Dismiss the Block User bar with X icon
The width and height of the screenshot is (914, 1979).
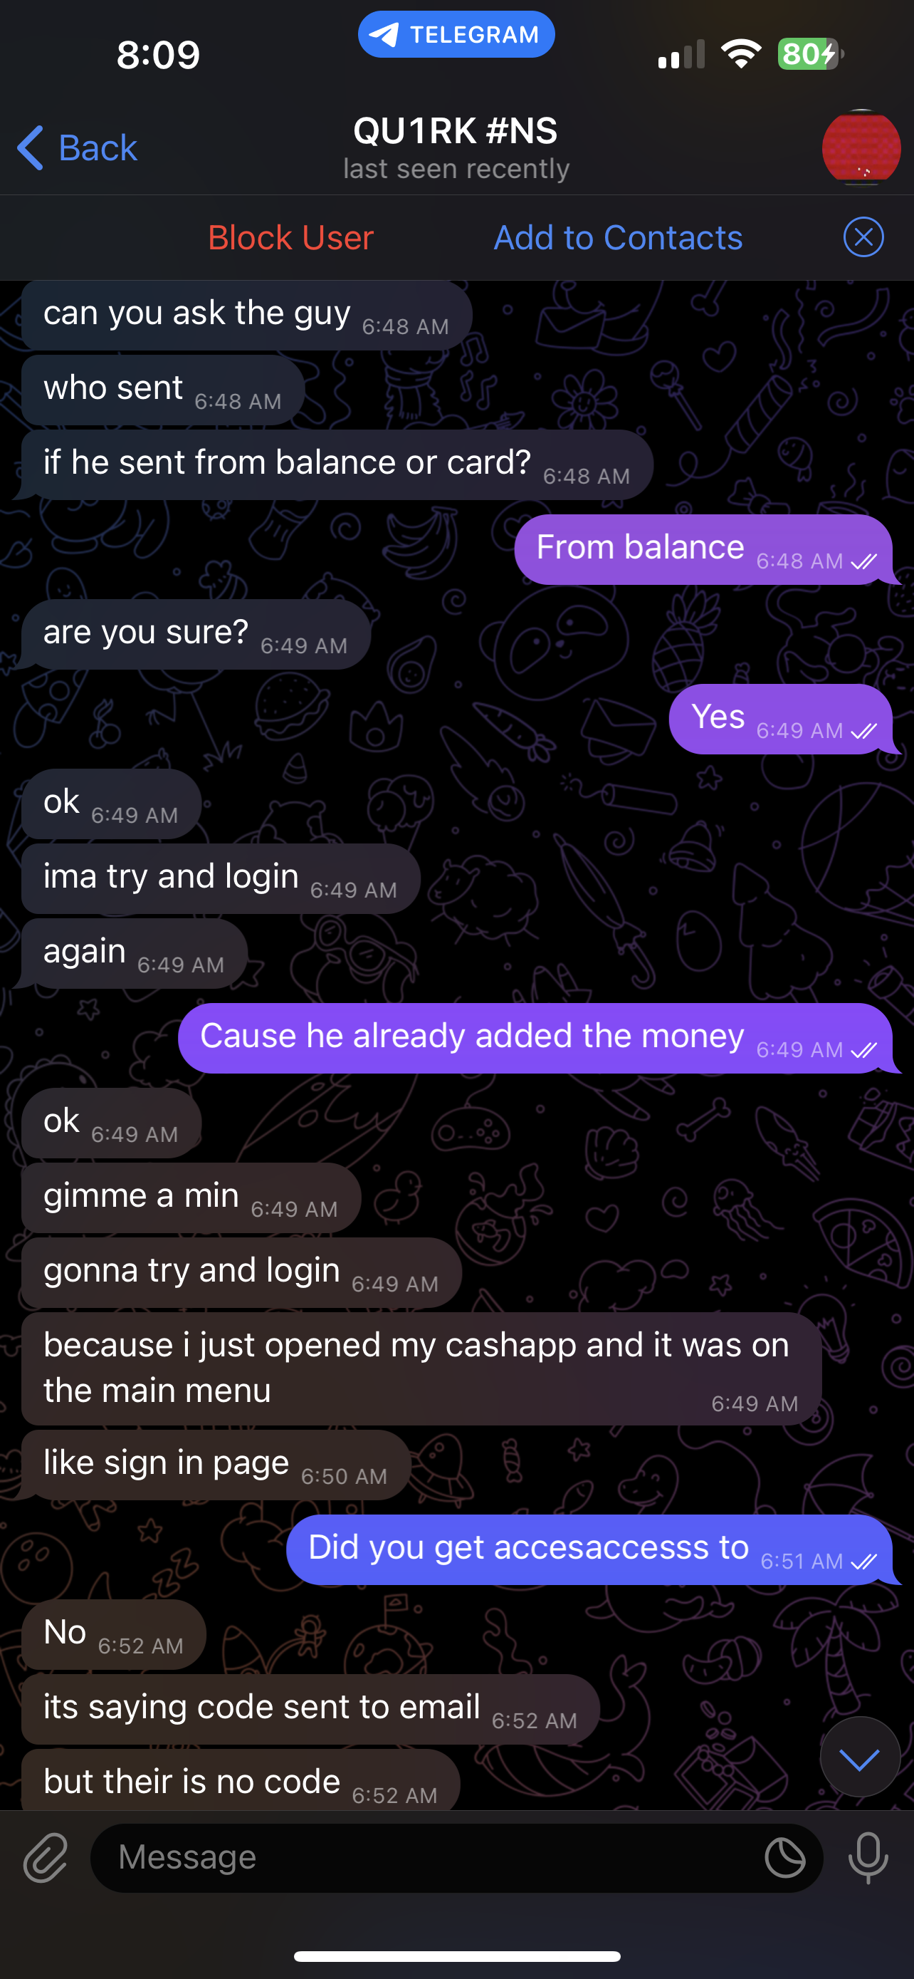tap(863, 237)
